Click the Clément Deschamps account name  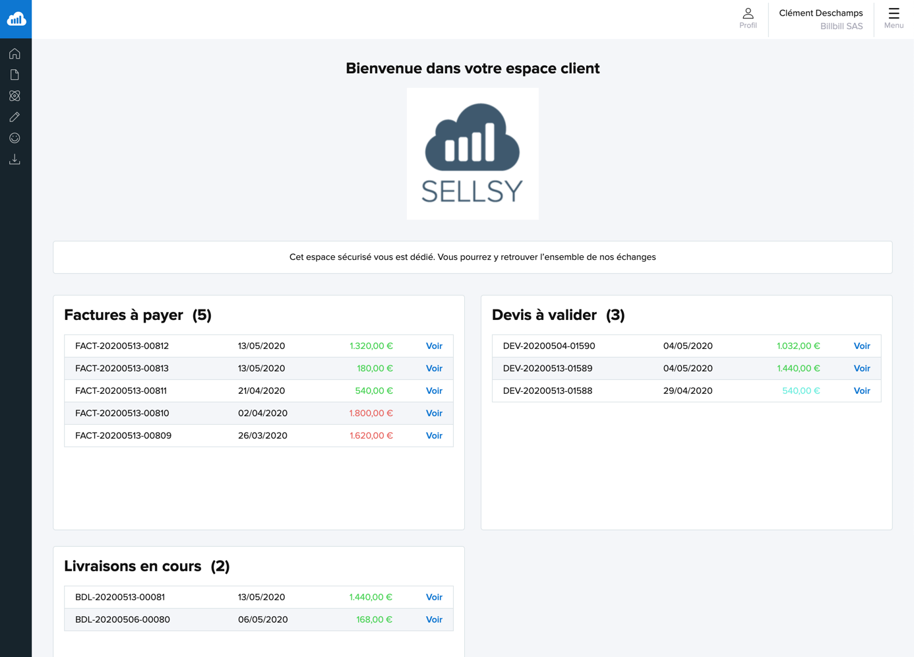coord(820,13)
